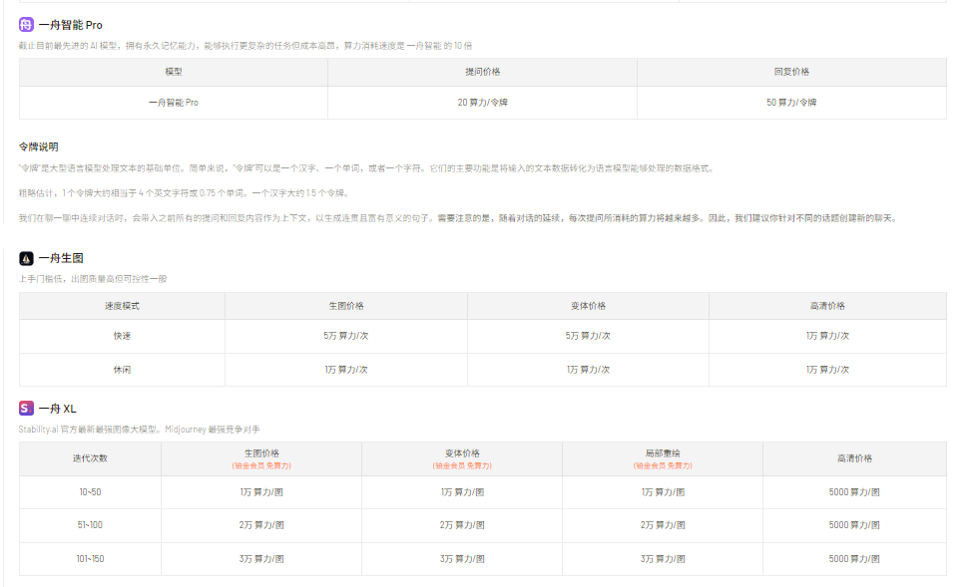The height and width of the screenshot is (587, 974).
Task: Click the 模型 column header
Action: 174,72
